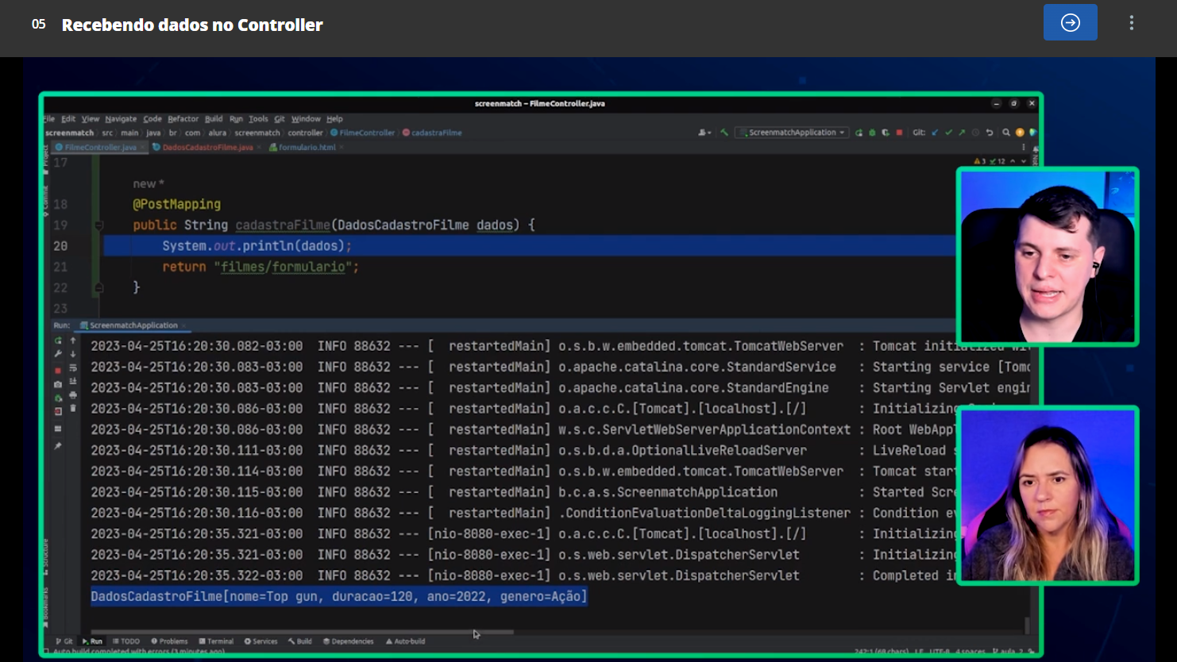Open Services tool window
Image resolution: width=1177 pixels, height=662 pixels.
point(261,641)
